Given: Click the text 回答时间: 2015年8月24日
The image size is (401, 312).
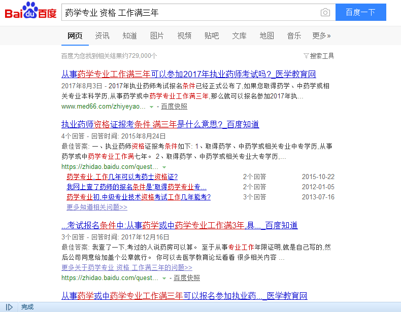Looking at the screenshot, I should point(128,136).
